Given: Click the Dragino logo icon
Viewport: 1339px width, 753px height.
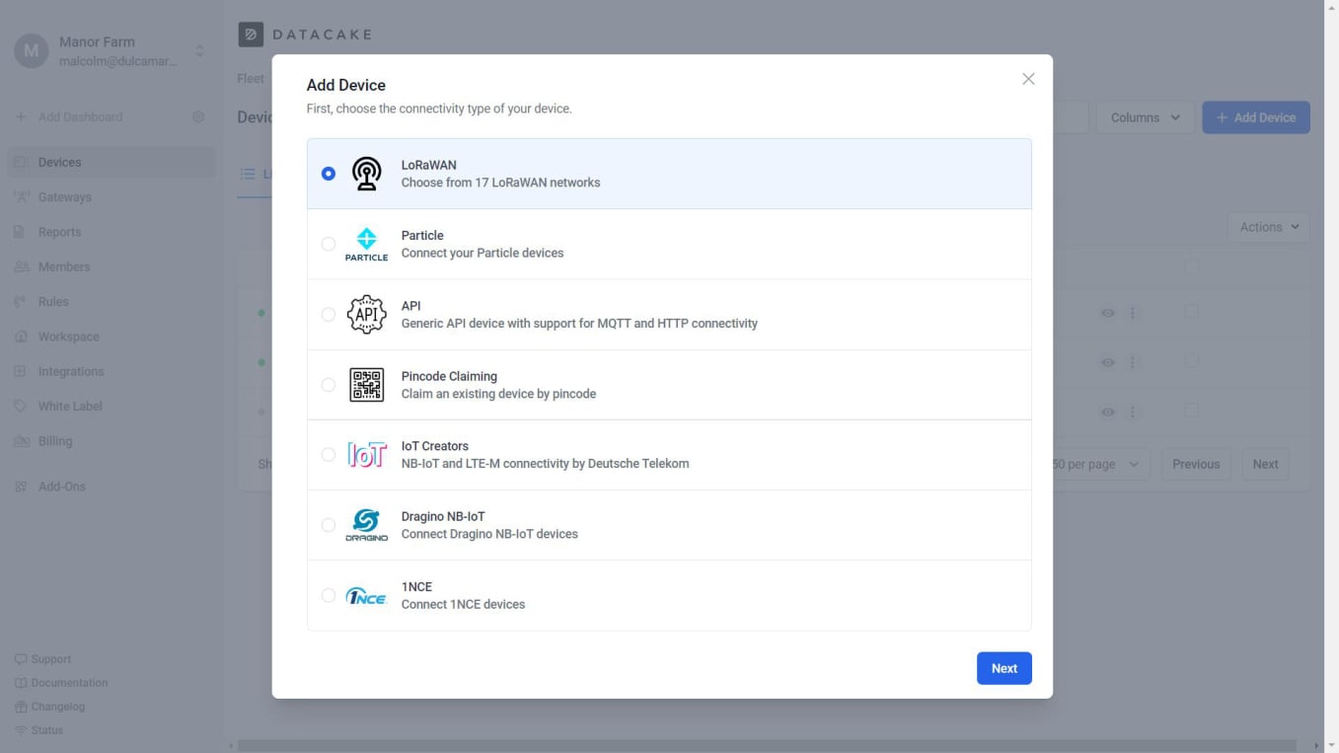Looking at the screenshot, I should (366, 525).
